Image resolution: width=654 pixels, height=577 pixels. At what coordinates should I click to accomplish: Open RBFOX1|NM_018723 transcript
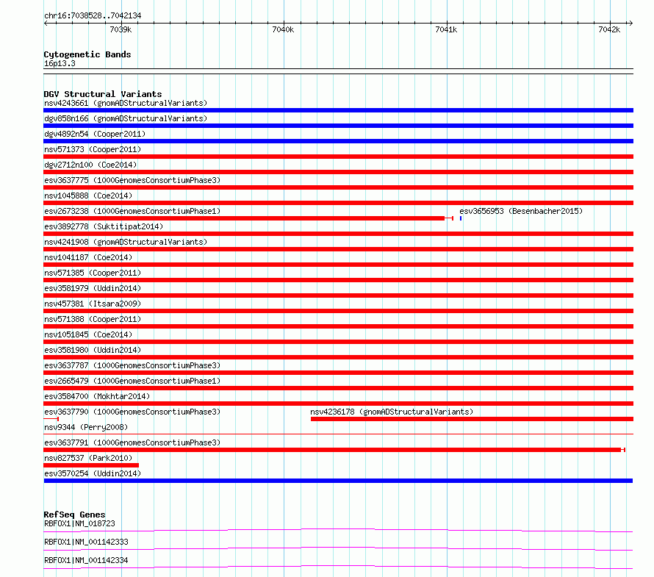click(79, 523)
